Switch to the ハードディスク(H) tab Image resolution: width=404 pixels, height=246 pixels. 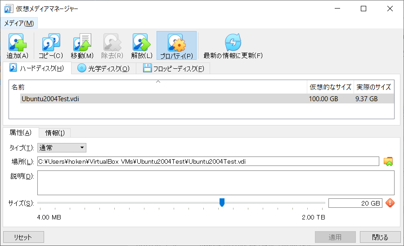37,68
